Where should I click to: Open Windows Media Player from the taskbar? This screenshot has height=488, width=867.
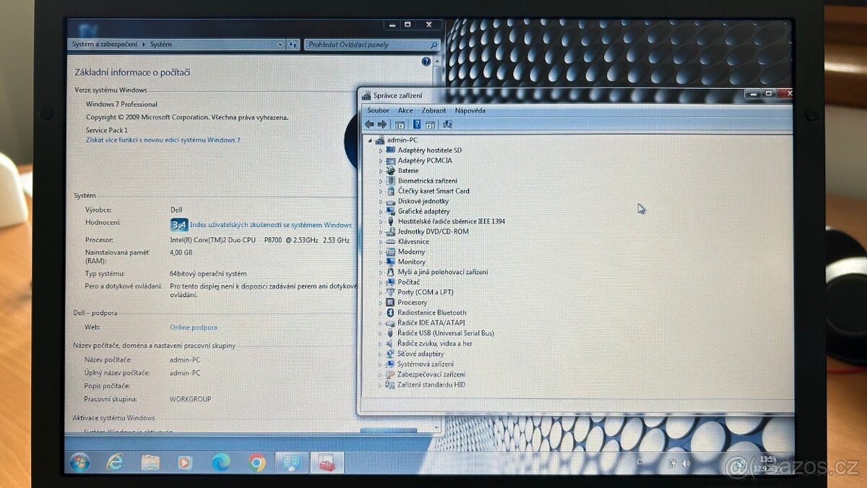click(184, 462)
